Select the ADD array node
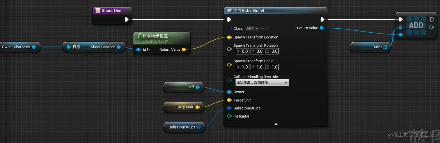 (x=416, y=25)
